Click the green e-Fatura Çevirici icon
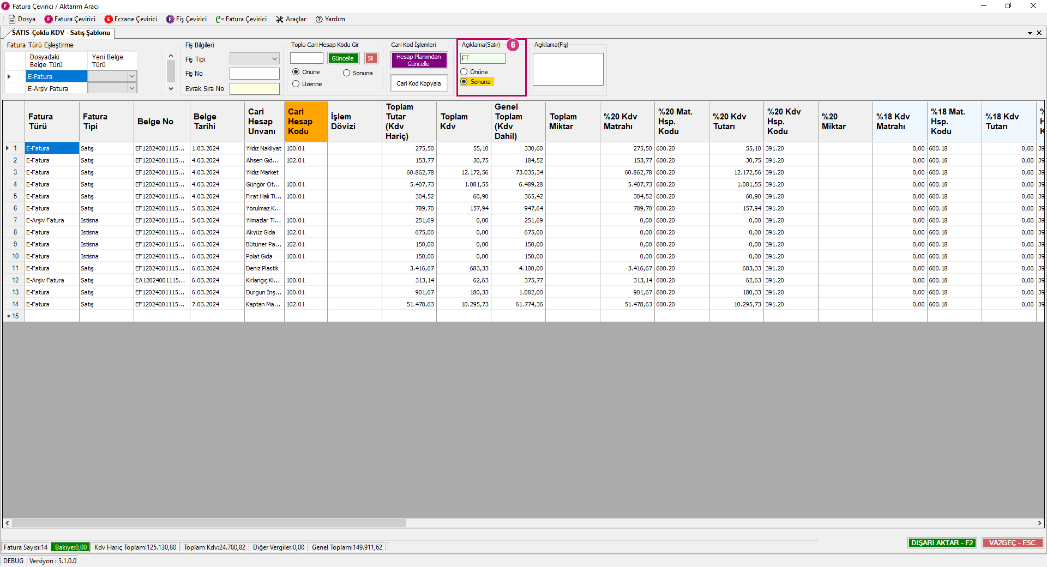 click(x=220, y=19)
